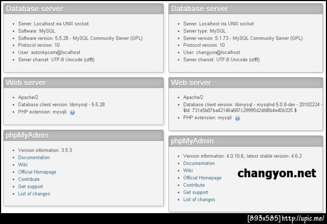Click 'Version information: 3.5.3' text
The image size is (327, 224).
(45, 150)
